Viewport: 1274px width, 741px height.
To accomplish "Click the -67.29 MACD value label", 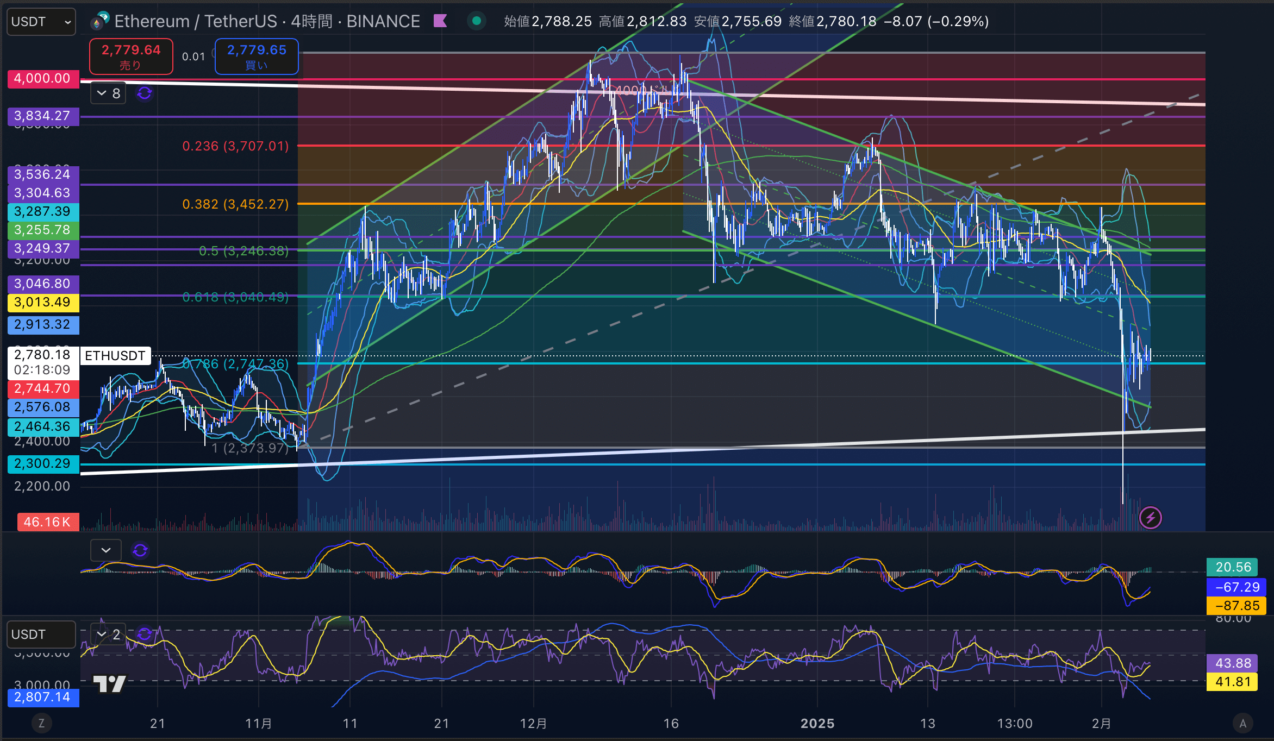I will pos(1237,587).
